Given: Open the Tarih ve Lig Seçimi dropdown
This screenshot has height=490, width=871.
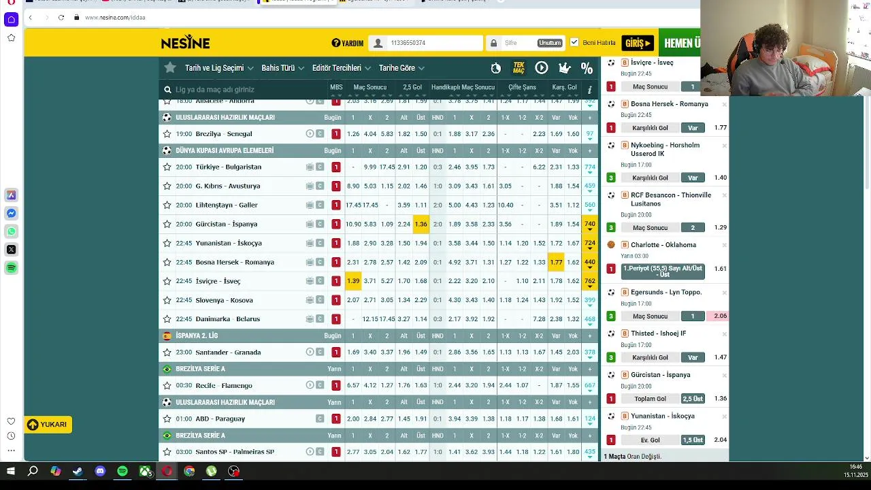Looking at the screenshot, I should point(219,68).
